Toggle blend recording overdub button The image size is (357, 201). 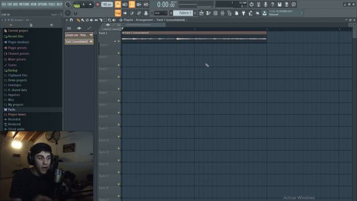click(x=139, y=4)
